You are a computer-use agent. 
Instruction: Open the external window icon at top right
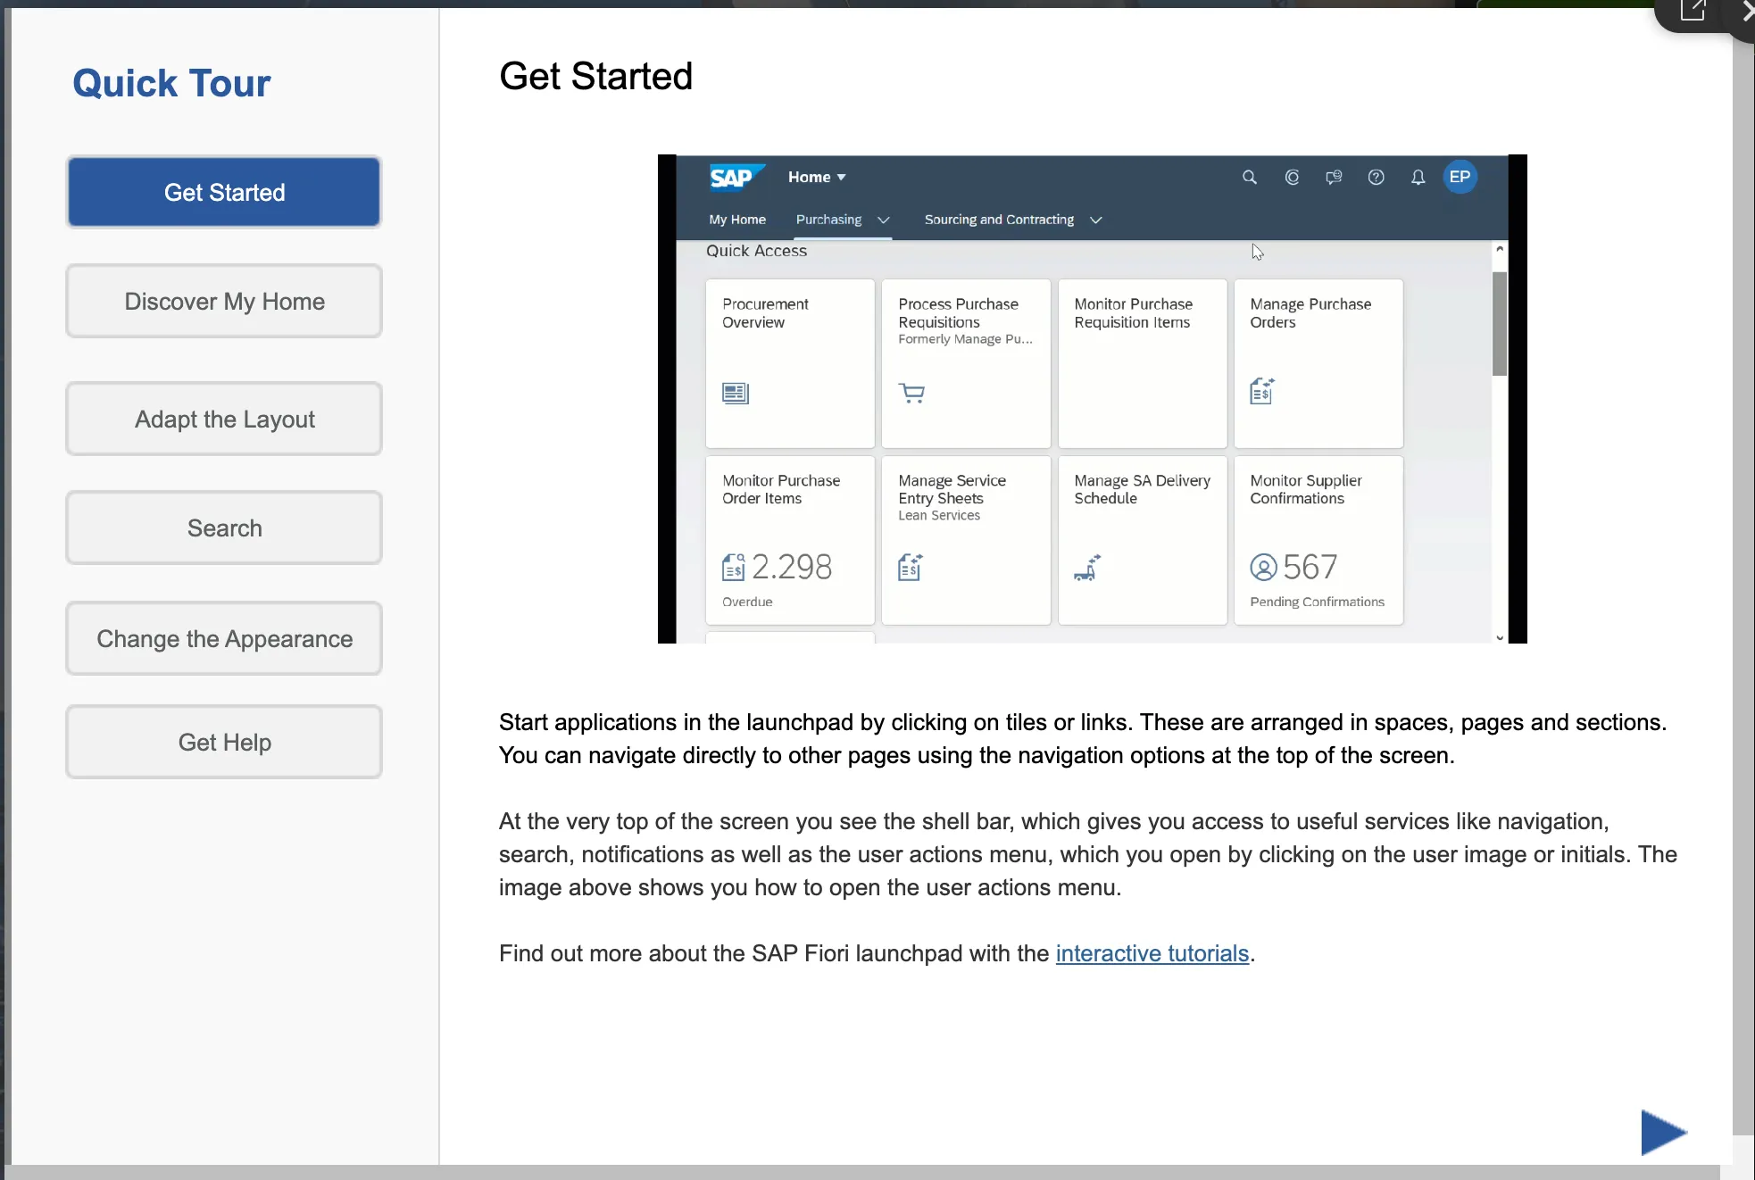(x=1692, y=11)
